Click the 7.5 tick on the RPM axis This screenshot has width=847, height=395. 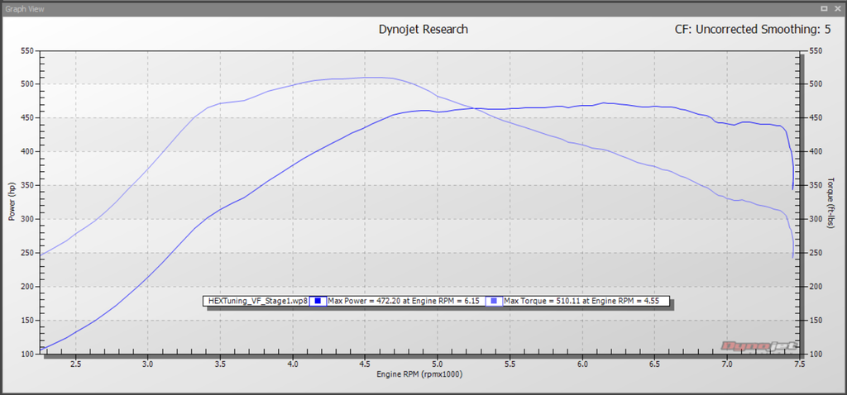tap(800, 364)
